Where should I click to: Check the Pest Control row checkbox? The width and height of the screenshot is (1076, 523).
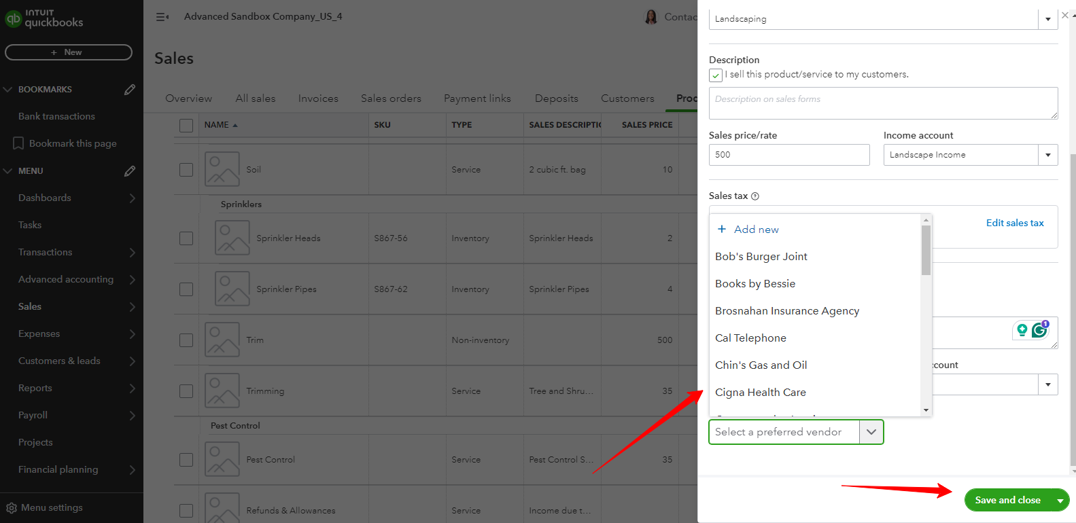[186, 459]
